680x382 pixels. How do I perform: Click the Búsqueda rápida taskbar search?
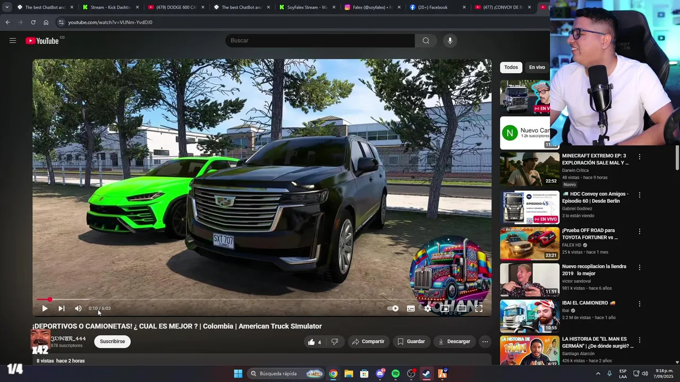pyautogui.click(x=286, y=374)
